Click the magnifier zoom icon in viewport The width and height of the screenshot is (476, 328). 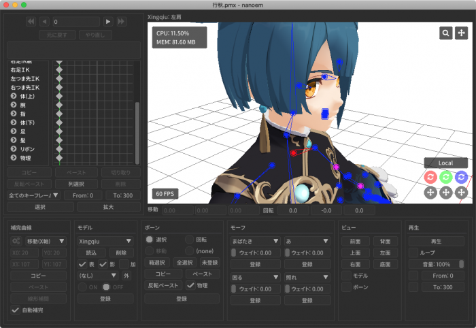pyautogui.click(x=446, y=33)
